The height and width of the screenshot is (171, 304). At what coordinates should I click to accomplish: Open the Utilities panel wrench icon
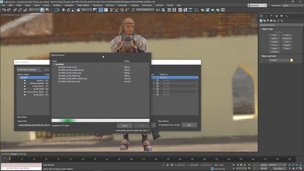286,16
